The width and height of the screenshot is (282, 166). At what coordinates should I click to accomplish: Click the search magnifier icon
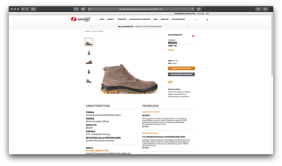[207, 20]
